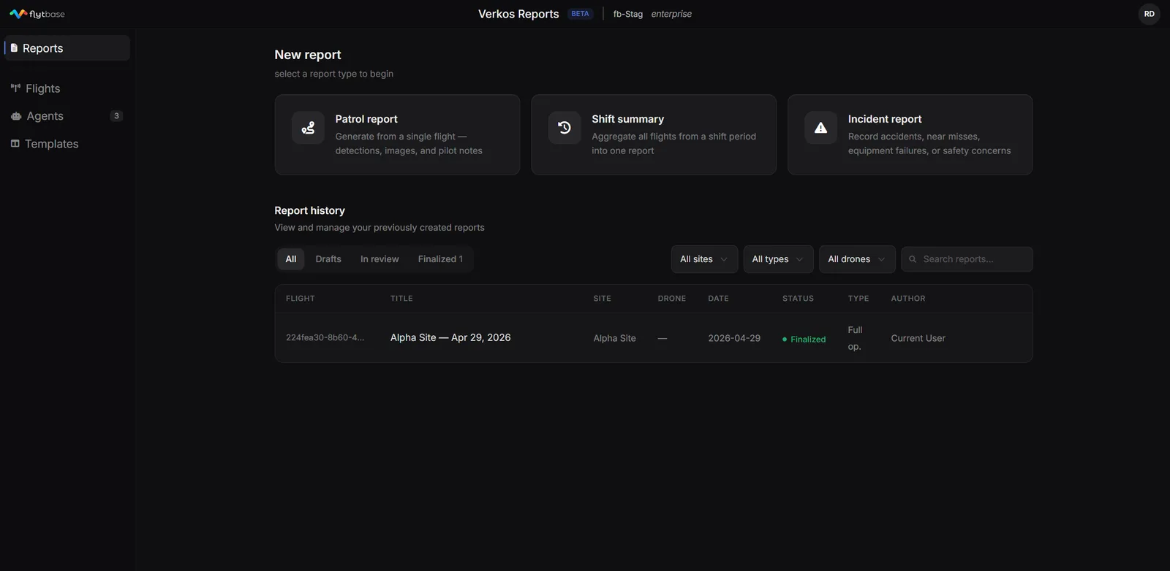Viewport: 1170px width, 571px height.
Task: Click the Flights icon in sidebar
Action: [15, 88]
